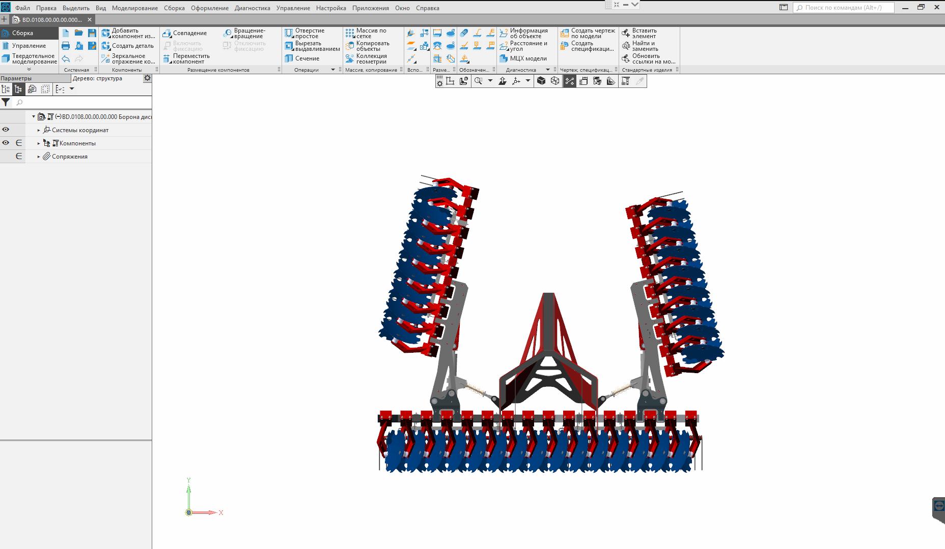This screenshot has width=945, height=549.
Task: Open the Моделирование menu
Action: [134, 8]
